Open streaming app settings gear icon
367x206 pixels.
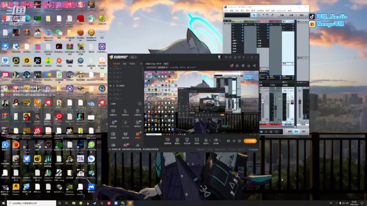tap(239, 141)
